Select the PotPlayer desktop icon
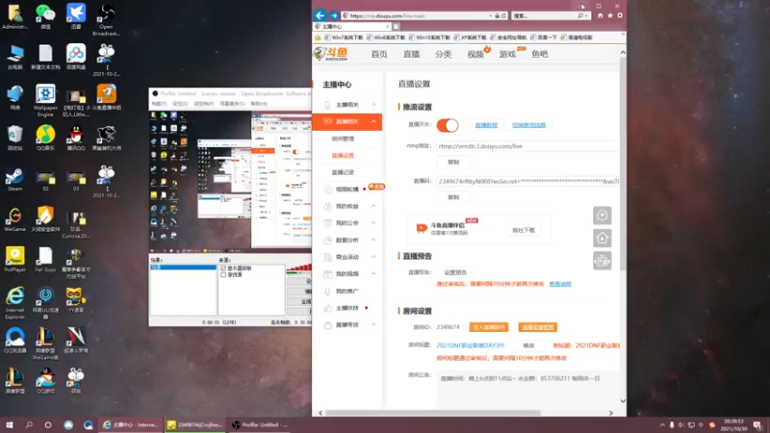770x433 pixels. click(14, 259)
